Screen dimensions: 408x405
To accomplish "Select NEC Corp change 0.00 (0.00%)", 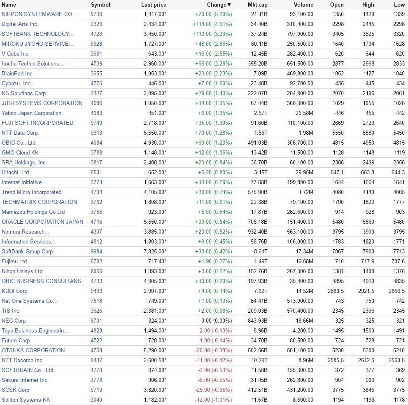I will pos(217,321).
